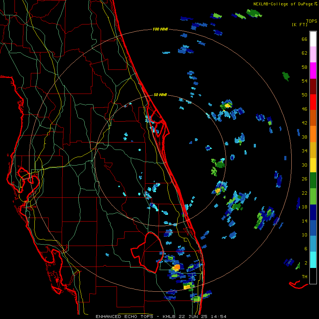This screenshot has width=319, height=319.
Task: Click the black TH swatch in the legend
Action: 313,276
